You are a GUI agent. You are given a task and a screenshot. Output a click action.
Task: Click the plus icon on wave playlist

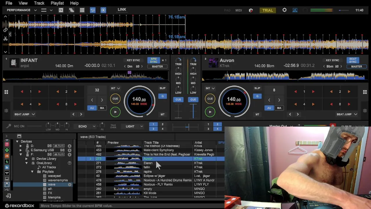70,185
